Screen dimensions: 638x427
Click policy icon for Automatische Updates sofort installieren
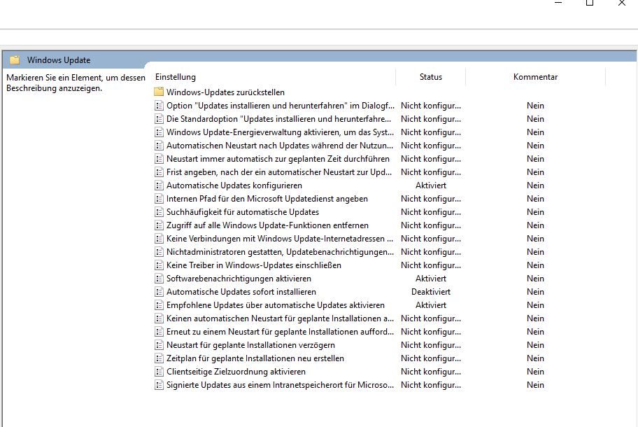[x=159, y=292]
